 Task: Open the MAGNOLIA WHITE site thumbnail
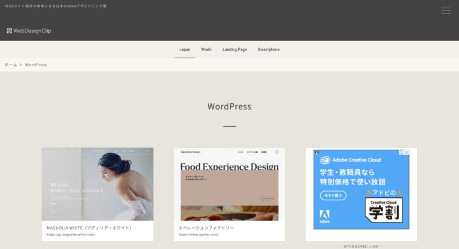point(98,184)
